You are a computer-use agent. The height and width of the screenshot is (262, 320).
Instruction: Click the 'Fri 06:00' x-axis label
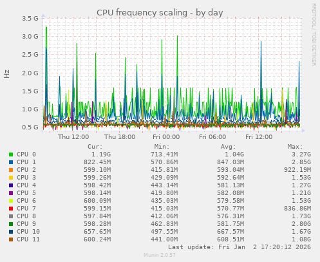coord(212,137)
